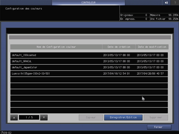Viewport: 179px width, 134px height.
Task: Click the Date de modification column header
Action: coord(152,47)
